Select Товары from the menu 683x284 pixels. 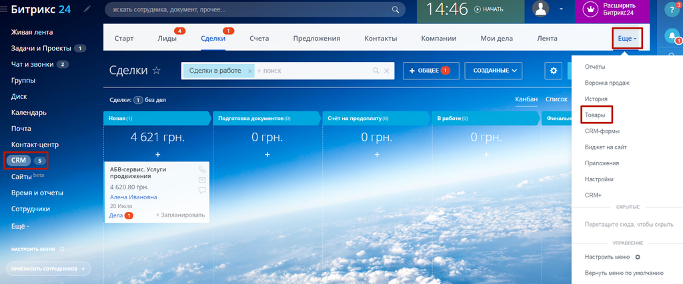click(x=596, y=115)
